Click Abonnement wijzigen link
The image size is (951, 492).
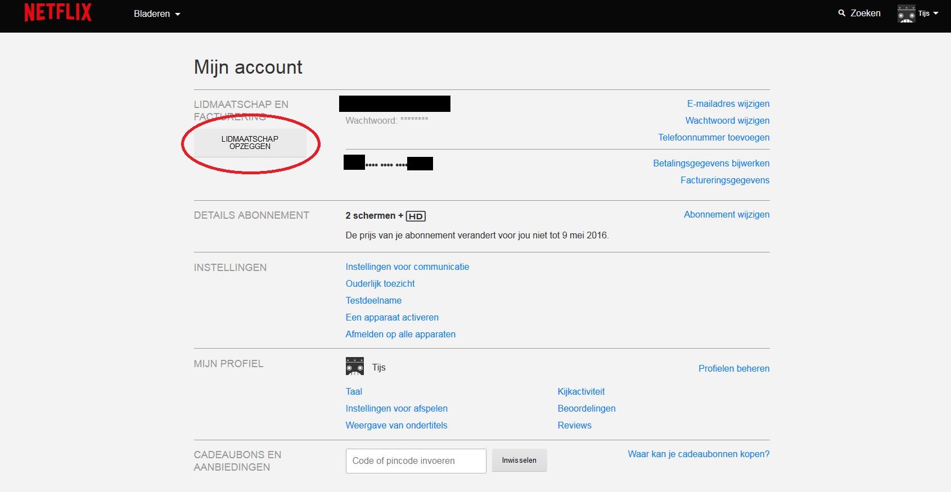coord(727,214)
